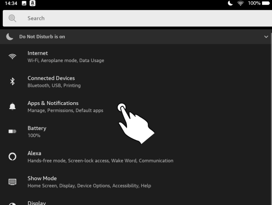This screenshot has width=272, height=205.
Task: Open Show Mode settings
Action: [135, 182]
